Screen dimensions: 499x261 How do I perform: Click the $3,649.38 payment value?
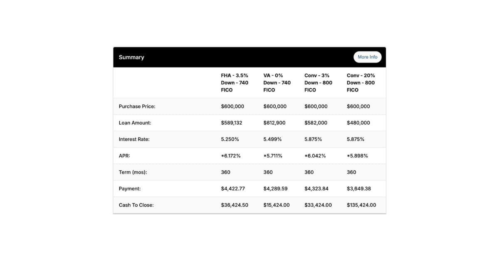click(x=358, y=188)
